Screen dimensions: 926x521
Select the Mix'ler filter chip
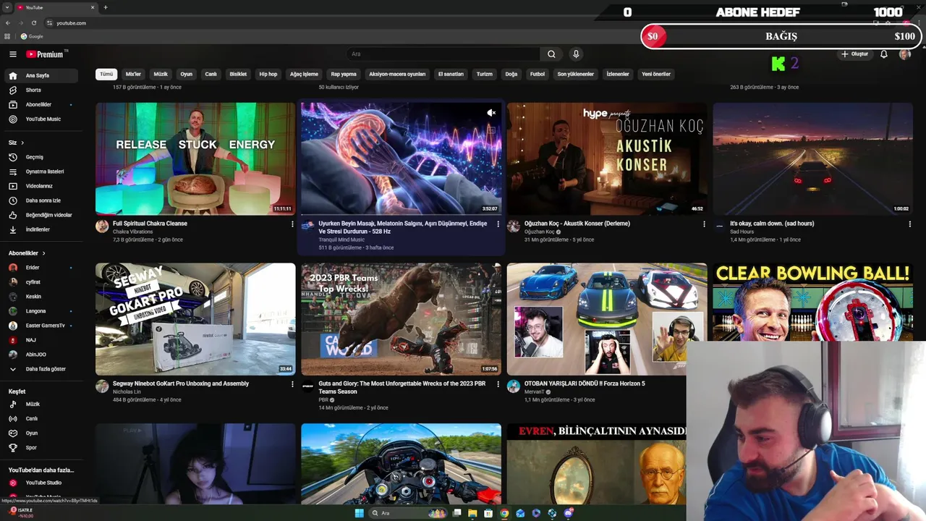133,74
